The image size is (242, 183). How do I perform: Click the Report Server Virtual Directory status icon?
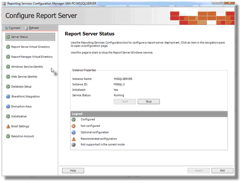8,47
